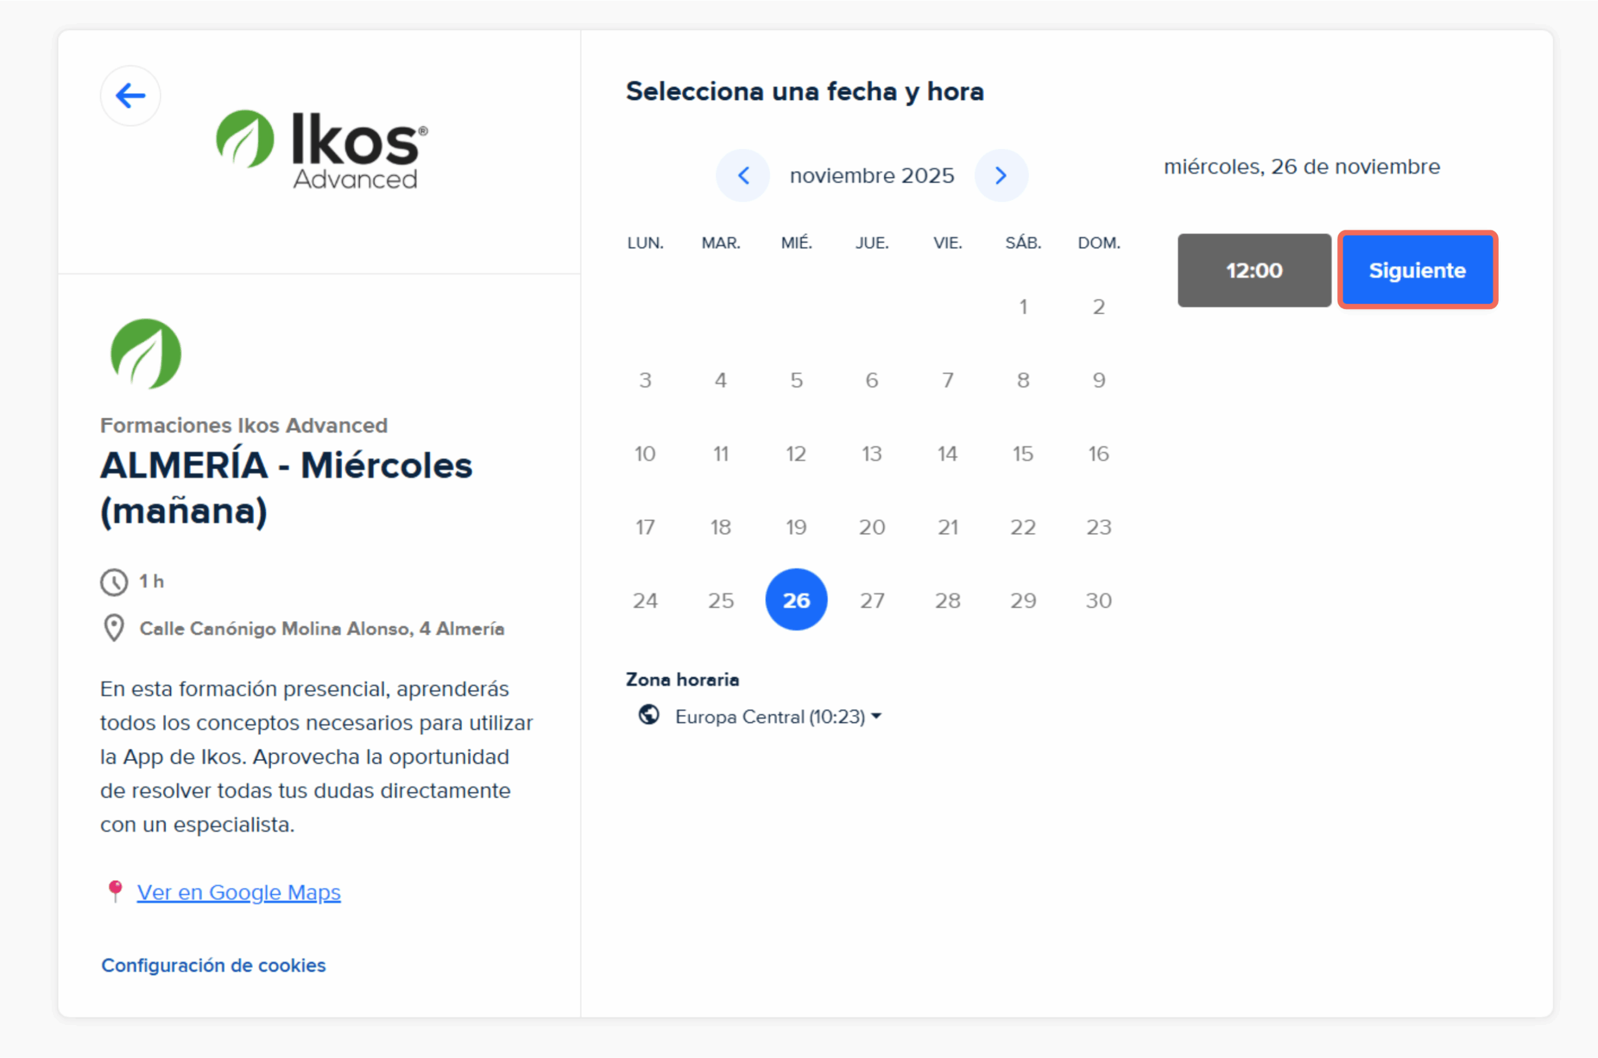Advance calendar to next month
The height and width of the screenshot is (1058, 1598).
(1001, 175)
